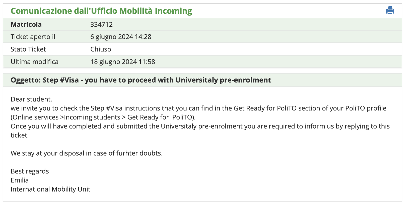
Task: Click the word 'ticket.' ending the paragraph
Action: click(20, 135)
